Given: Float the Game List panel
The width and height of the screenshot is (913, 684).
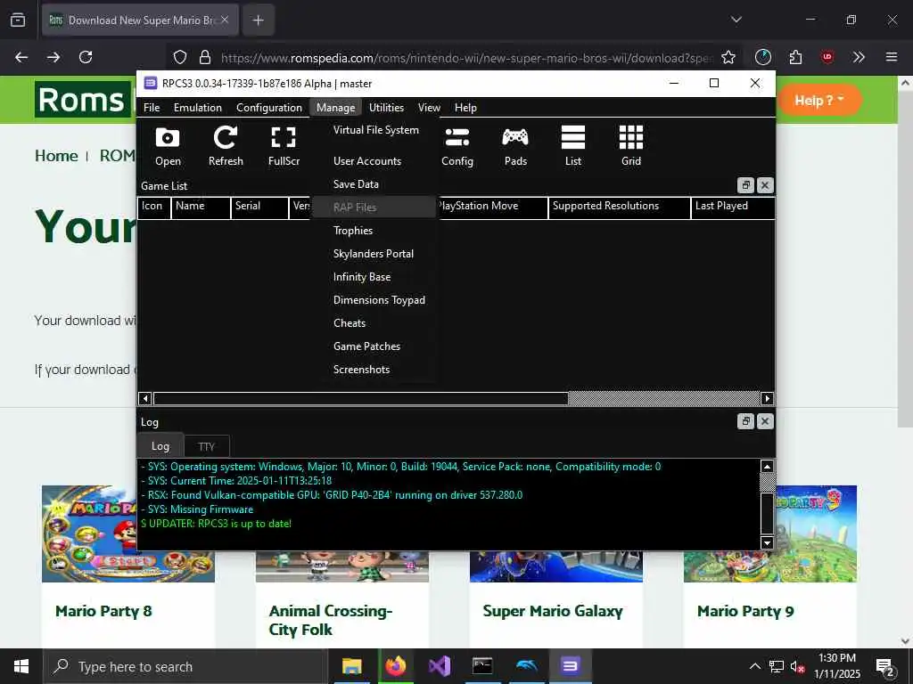Looking at the screenshot, I should point(745,185).
